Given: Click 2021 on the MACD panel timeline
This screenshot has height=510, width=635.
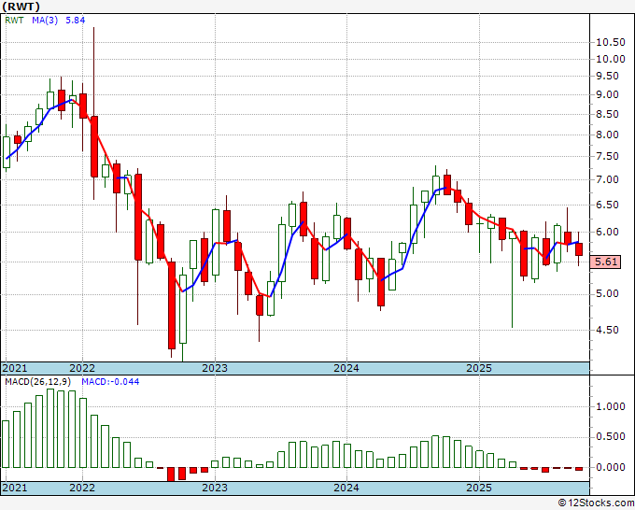Looking at the screenshot, I should pos(15,488).
